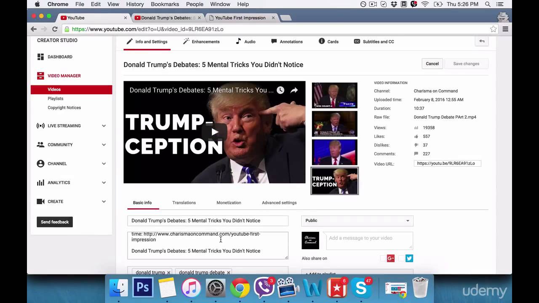This screenshot has height=303, width=539.
Task: Open Spotlight search in menu bar
Action: 488,4
